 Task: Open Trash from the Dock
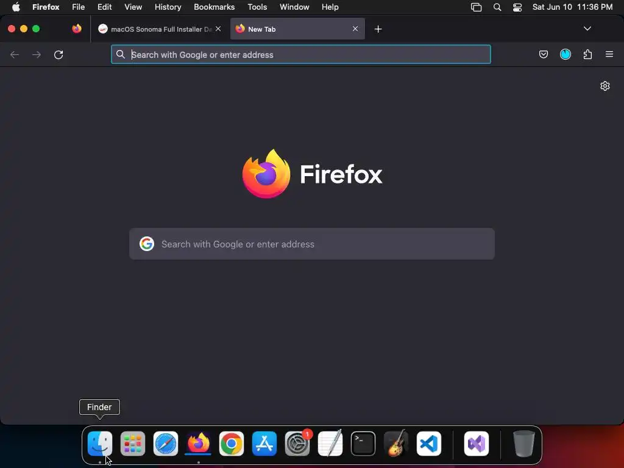[523, 444]
